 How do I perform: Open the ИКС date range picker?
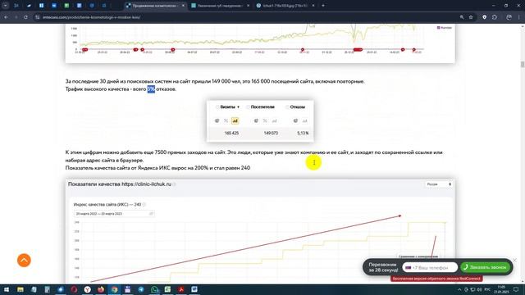[114, 213]
